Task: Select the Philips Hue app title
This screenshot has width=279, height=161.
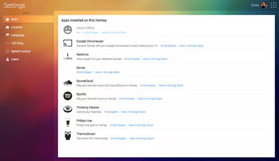Action: [x=84, y=121]
